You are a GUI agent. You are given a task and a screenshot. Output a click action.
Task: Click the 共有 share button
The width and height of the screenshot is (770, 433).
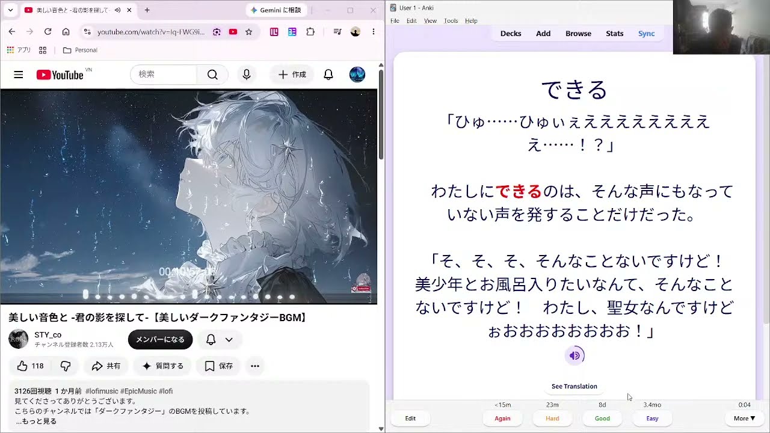(x=106, y=366)
